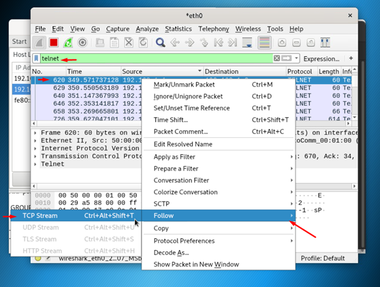The height and width of the screenshot is (287, 380).
Task: Open the Statistics menu
Action: pos(178,29)
